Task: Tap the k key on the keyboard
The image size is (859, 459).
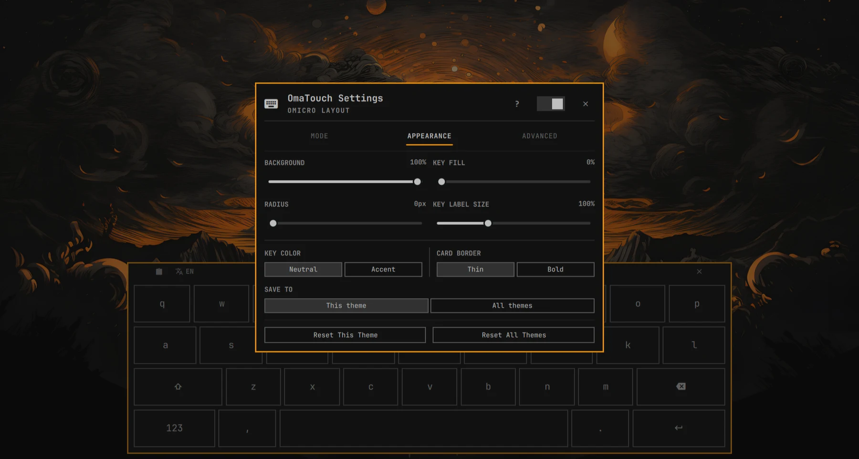Action: click(628, 345)
